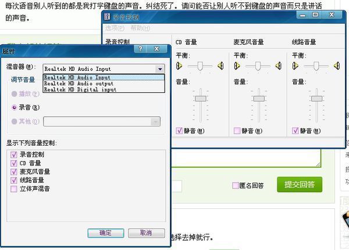Uncheck CD 音量 in the controls list
Image resolution: width=349 pixels, height=250 pixels.
pyautogui.click(x=14, y=163)
